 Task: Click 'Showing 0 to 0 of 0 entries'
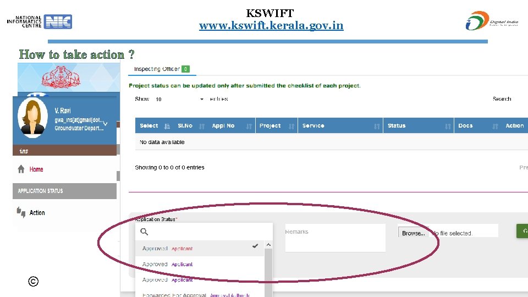click(x=169, y=167)
